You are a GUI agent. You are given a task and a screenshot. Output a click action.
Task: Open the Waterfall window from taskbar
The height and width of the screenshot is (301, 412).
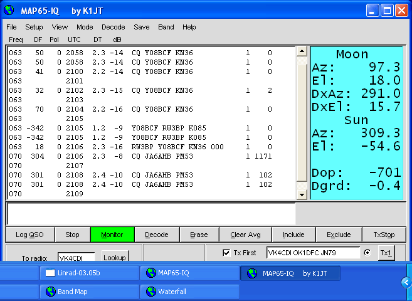[x=190, y=292]
